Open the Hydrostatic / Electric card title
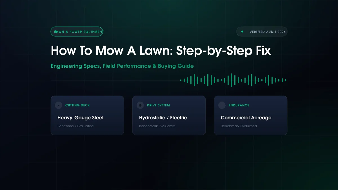This screenshot has width=338, height=190. point(163,118)
